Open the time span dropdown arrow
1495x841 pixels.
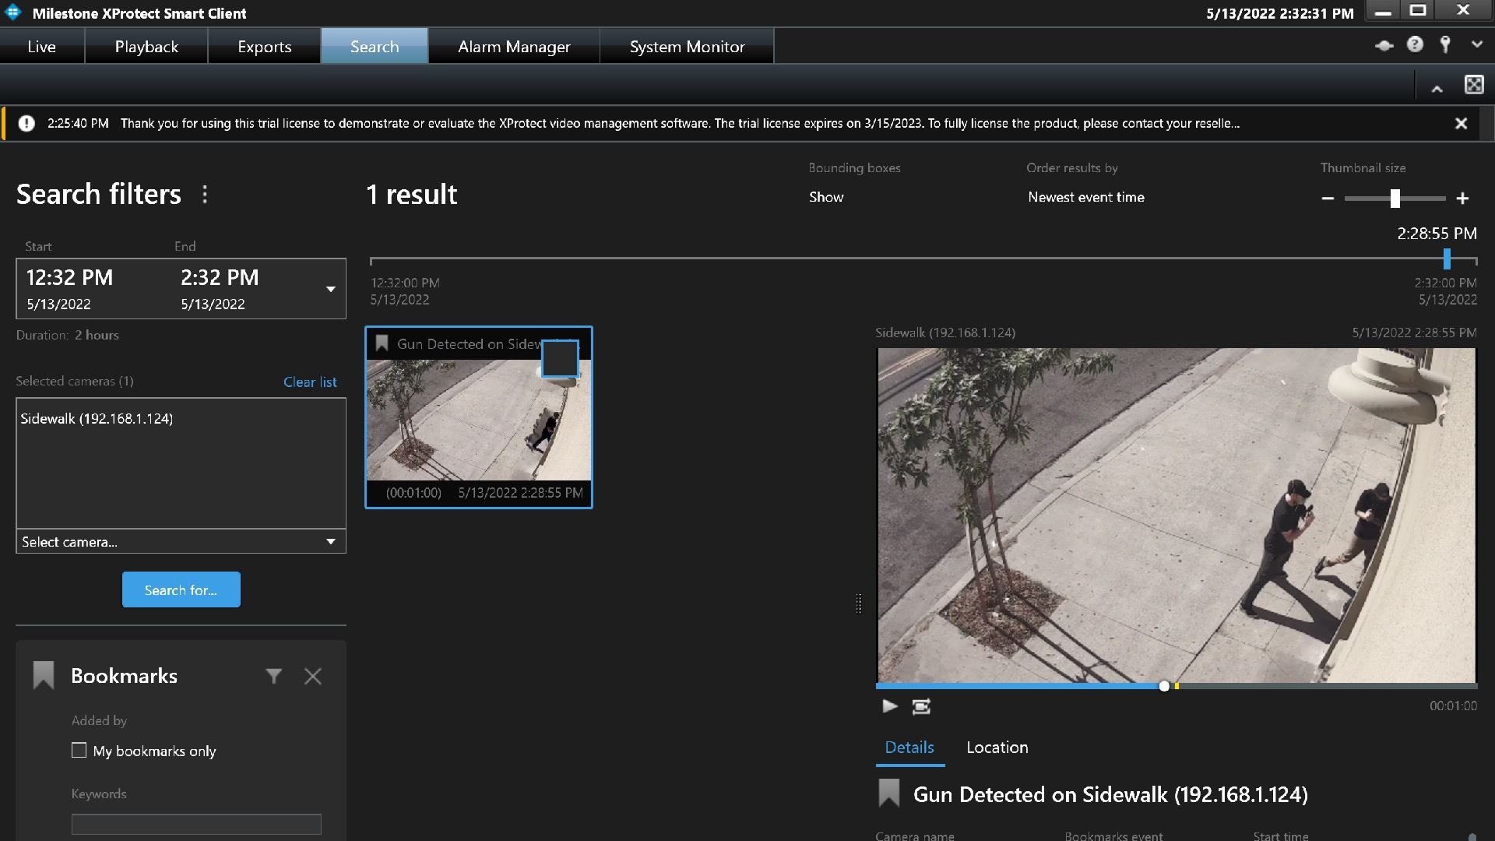point(330,289)
